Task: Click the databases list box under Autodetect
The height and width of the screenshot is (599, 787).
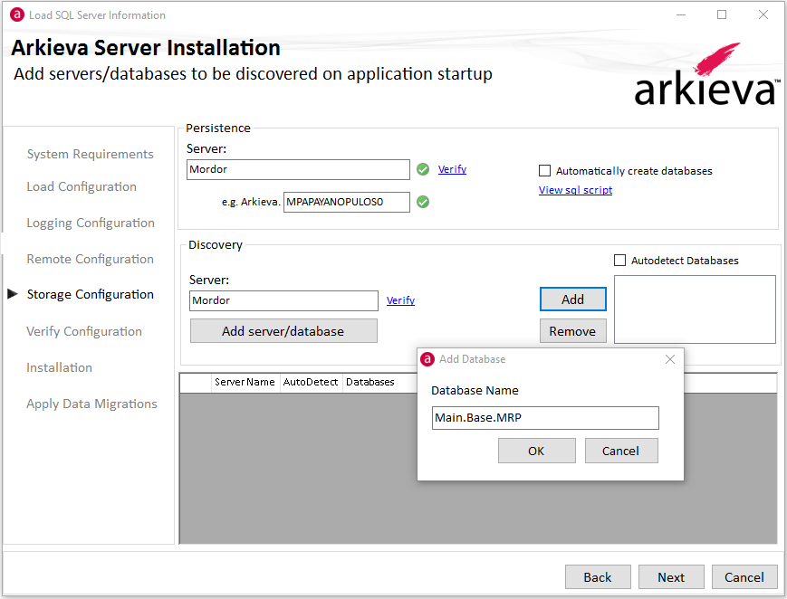Action: (x=695, y=309)
